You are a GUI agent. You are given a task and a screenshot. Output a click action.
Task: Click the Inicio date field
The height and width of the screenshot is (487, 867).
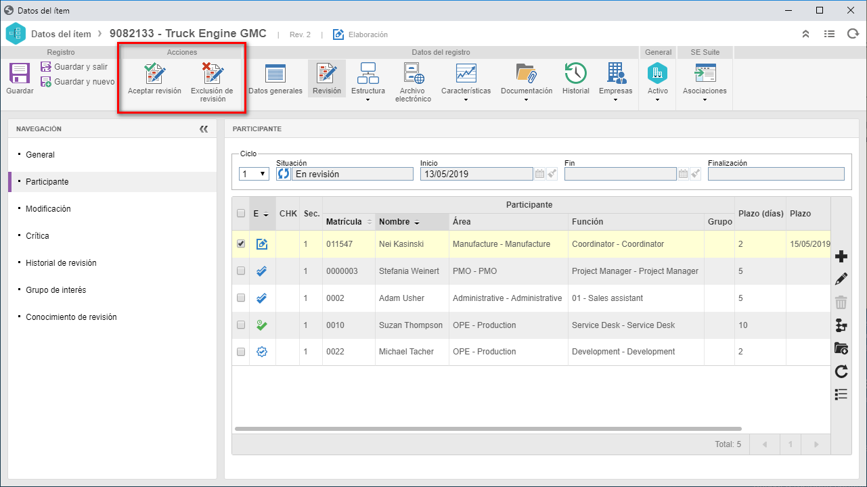click(x=476, y=174)
